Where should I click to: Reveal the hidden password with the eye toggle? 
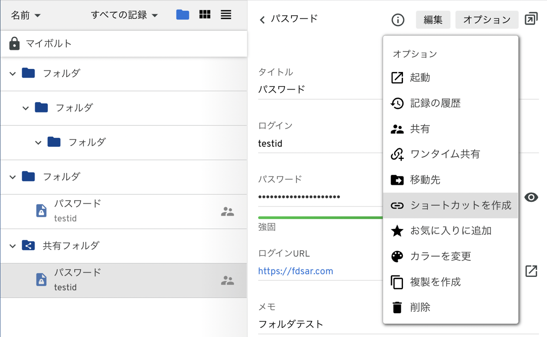tap(531, 197)
